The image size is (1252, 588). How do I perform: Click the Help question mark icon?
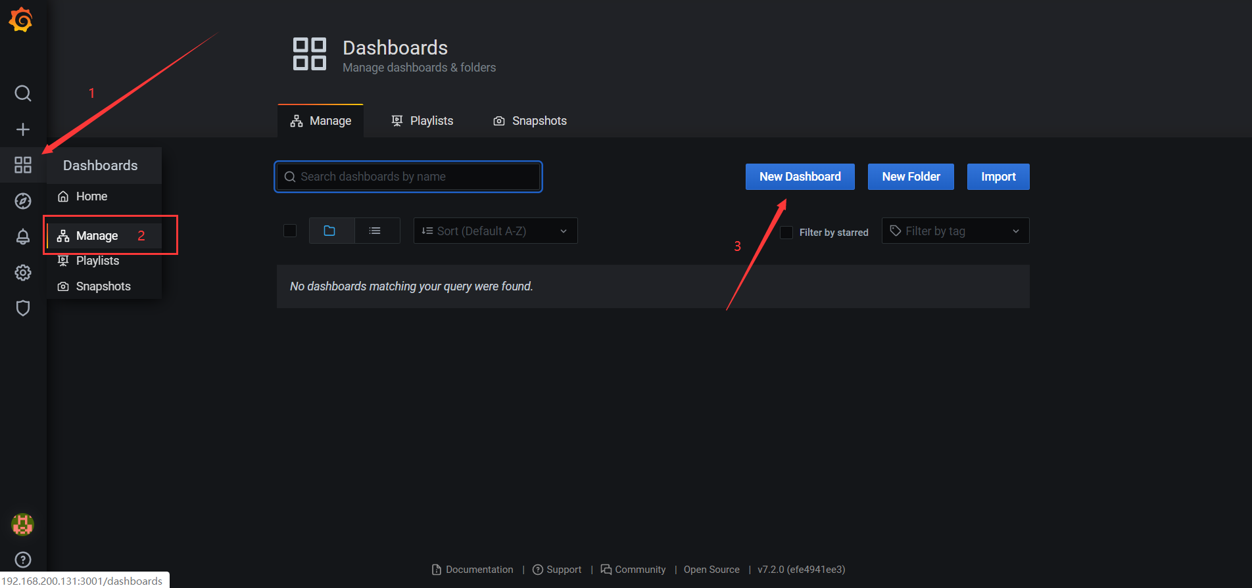[x=23, y=560]
